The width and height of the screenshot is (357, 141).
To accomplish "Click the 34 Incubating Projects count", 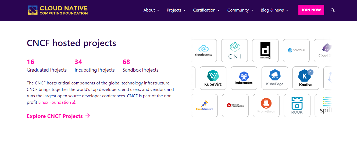I will coord(78,62).
